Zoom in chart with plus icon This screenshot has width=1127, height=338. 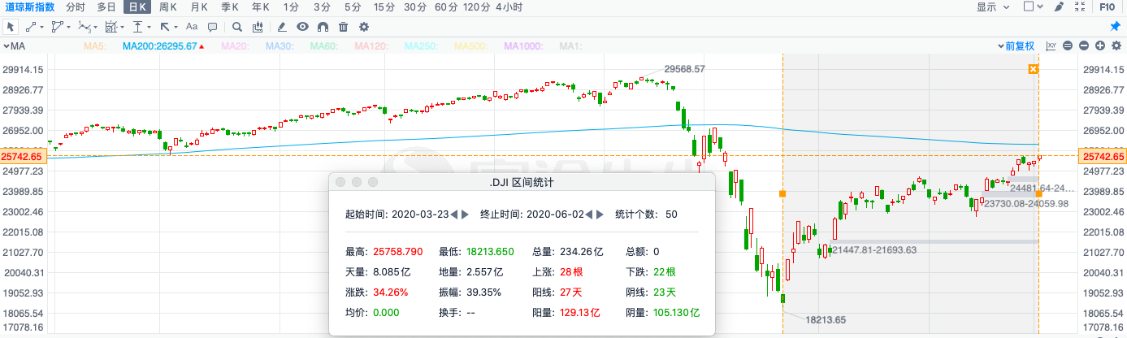pyautogui.click(x=1100, y=45)
